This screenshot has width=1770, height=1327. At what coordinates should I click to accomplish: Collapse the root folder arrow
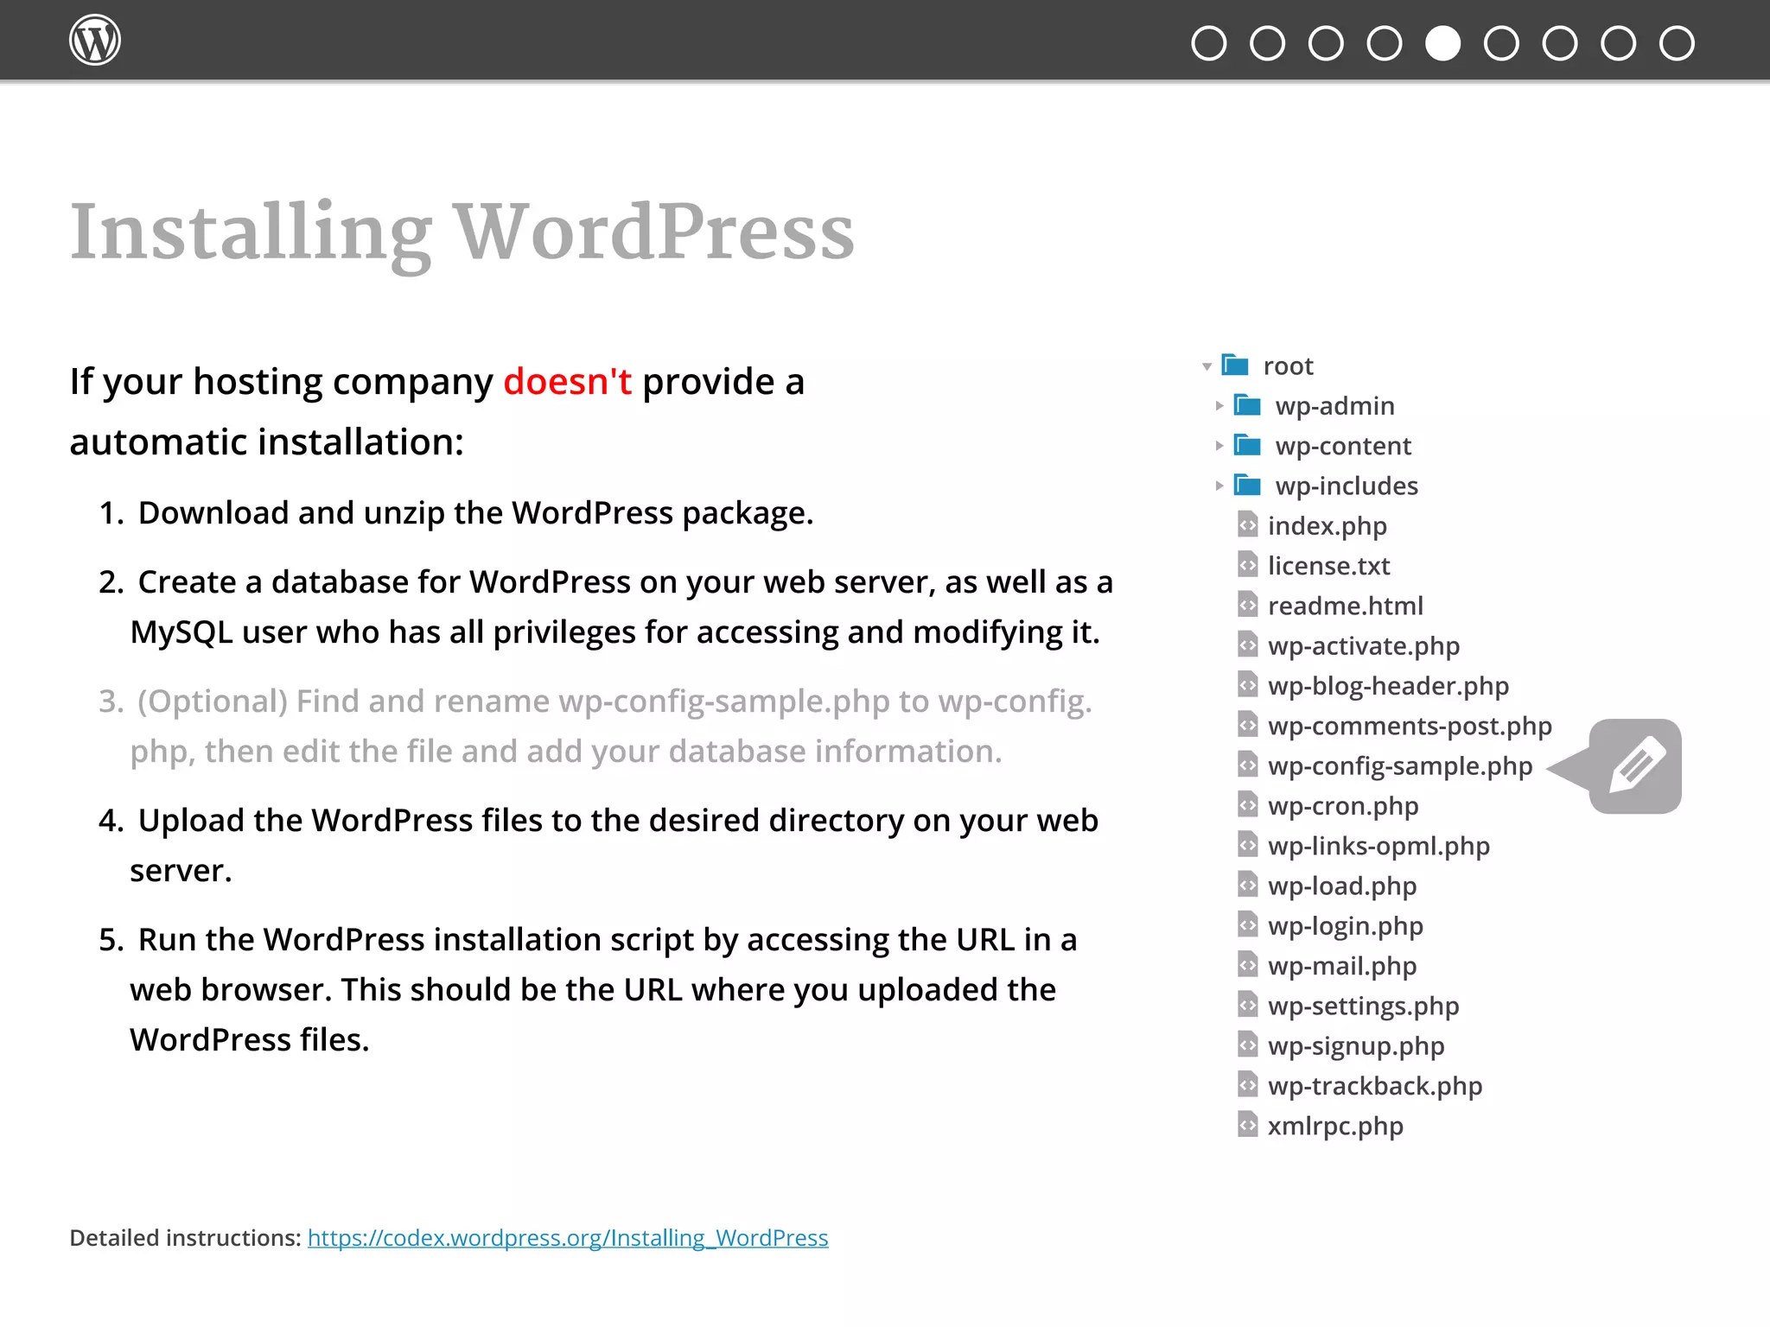(1207, 366)
